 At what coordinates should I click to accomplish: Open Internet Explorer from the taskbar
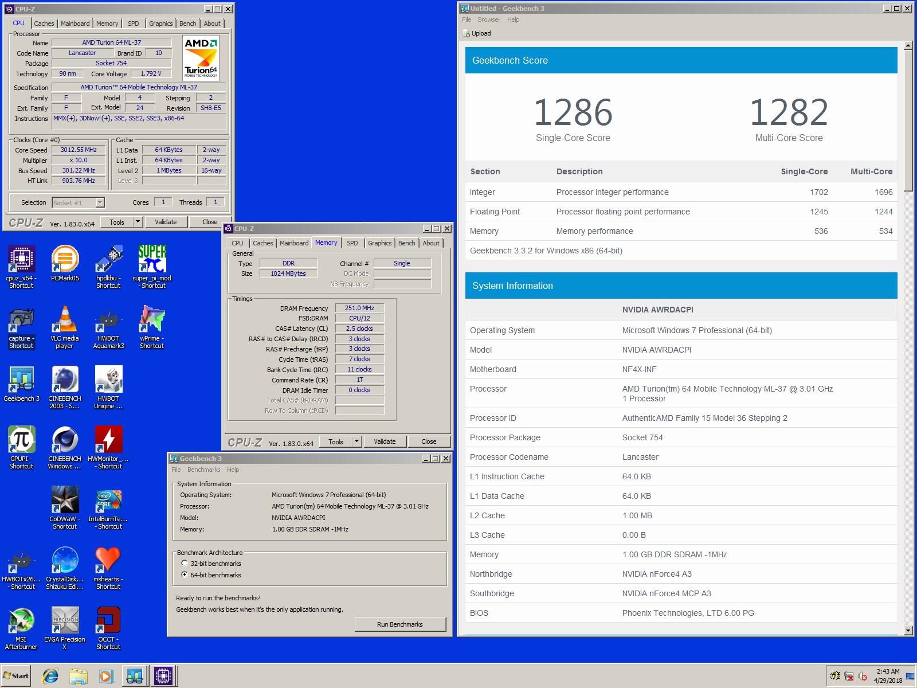(50, 676)
